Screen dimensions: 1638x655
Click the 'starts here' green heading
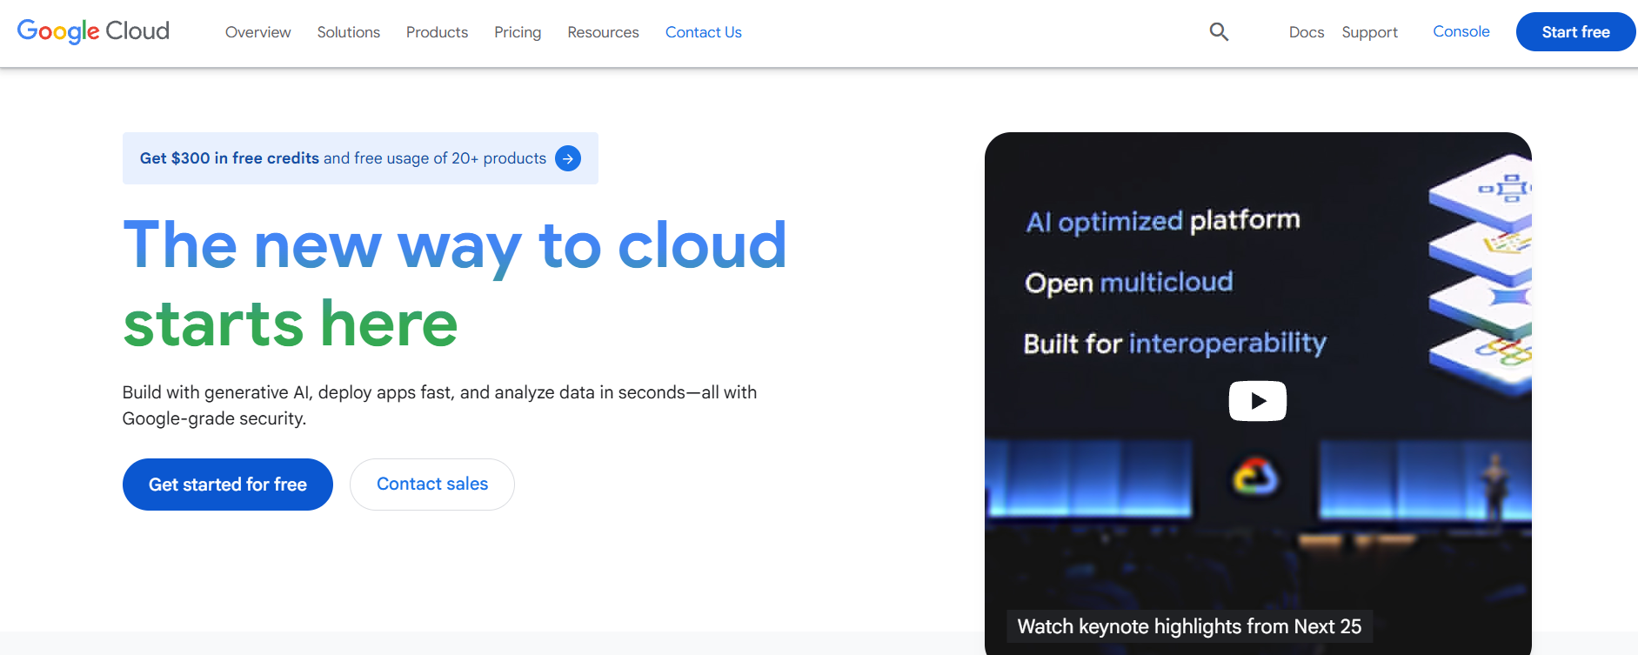click(291, 324)
